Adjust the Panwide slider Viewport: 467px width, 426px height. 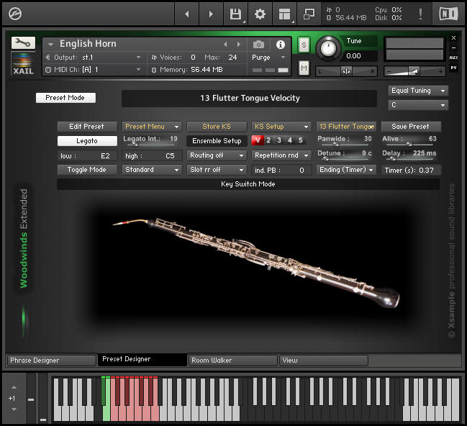pyautogui.click(x=345, y=145)
